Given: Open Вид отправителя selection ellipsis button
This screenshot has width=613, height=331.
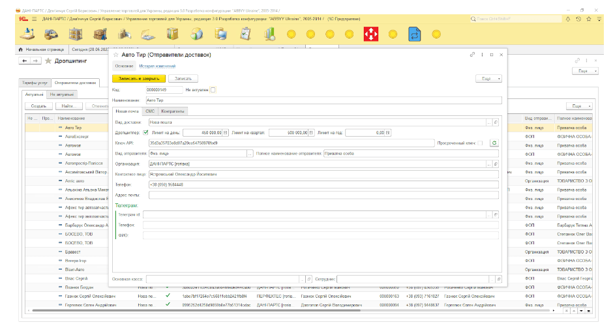Looking at the screenshot, I should (250, 153).
